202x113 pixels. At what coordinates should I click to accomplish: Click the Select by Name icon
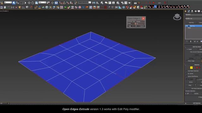[18, 3]
